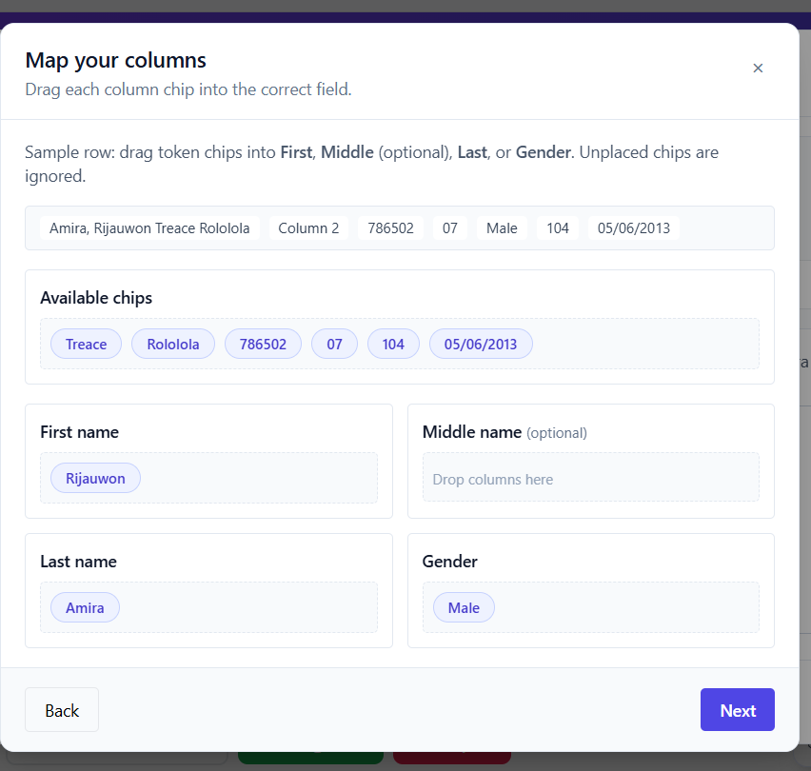811x771 pixels.
Task: Select the 07 chip in Available chips
Action: (x=334, y=344)
